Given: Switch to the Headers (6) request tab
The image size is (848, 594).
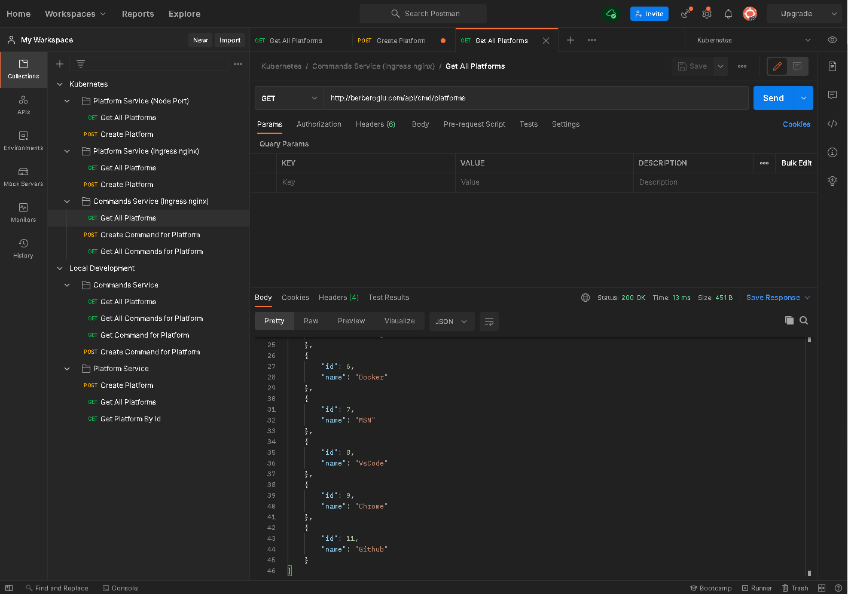Looking at the screenshot, I should click(x=376, y=124).
